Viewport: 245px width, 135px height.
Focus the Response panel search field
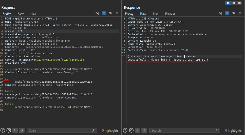(185, 130)
